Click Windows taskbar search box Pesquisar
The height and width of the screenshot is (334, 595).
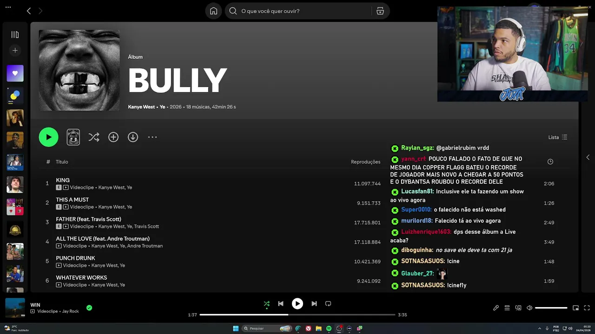267,328
